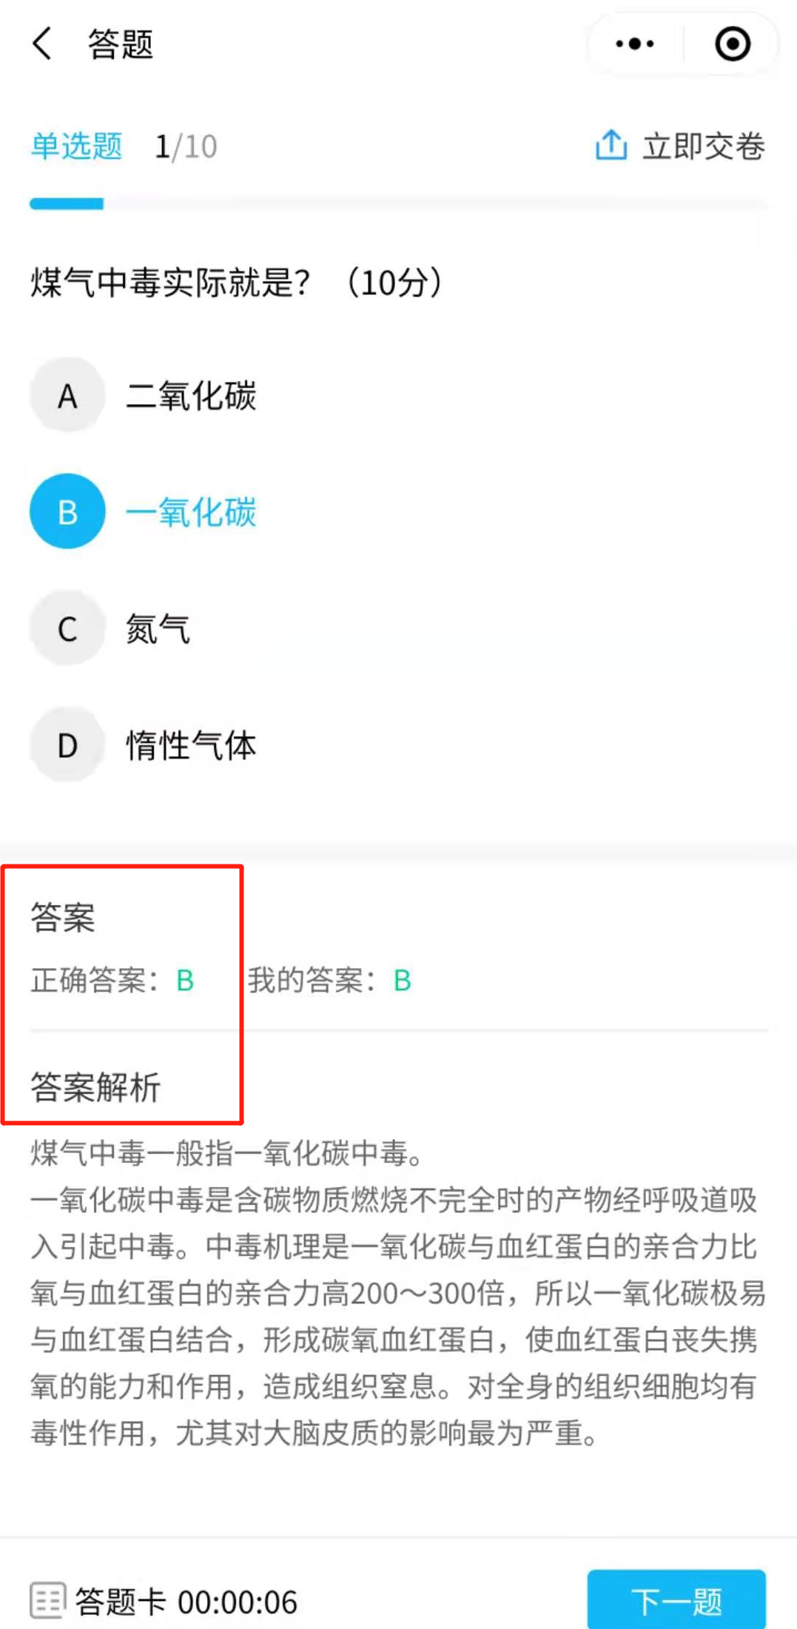
Task: Click 立即交卷 to submit the paper
Action: (x=703, y=146)
